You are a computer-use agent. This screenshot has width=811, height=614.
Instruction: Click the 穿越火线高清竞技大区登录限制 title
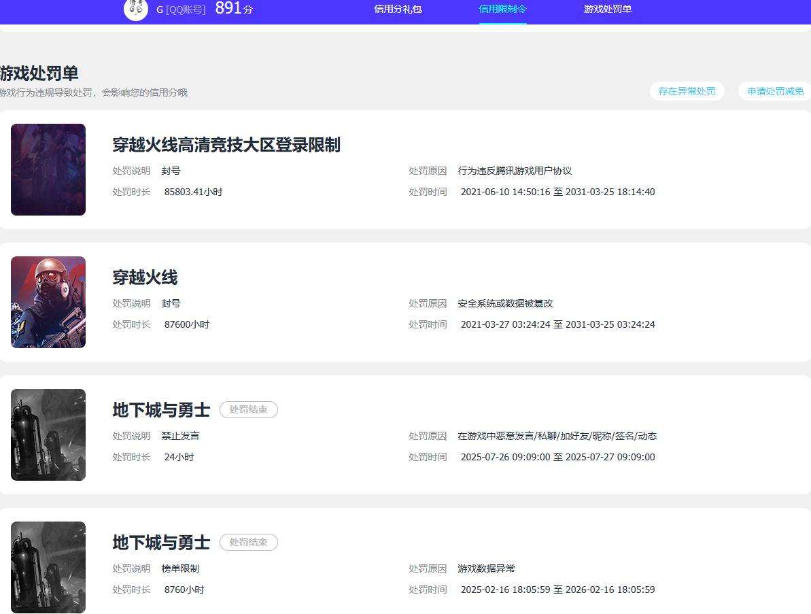(226, 145)
